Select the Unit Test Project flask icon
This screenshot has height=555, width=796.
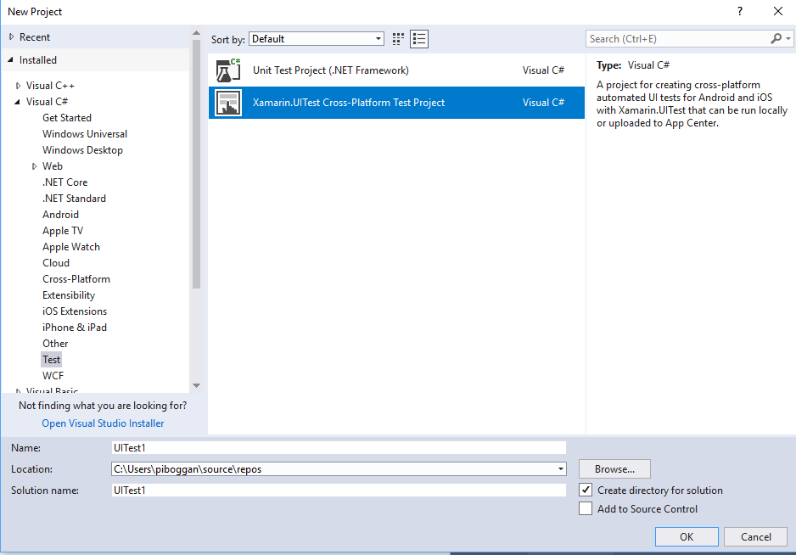click(228, 70)
